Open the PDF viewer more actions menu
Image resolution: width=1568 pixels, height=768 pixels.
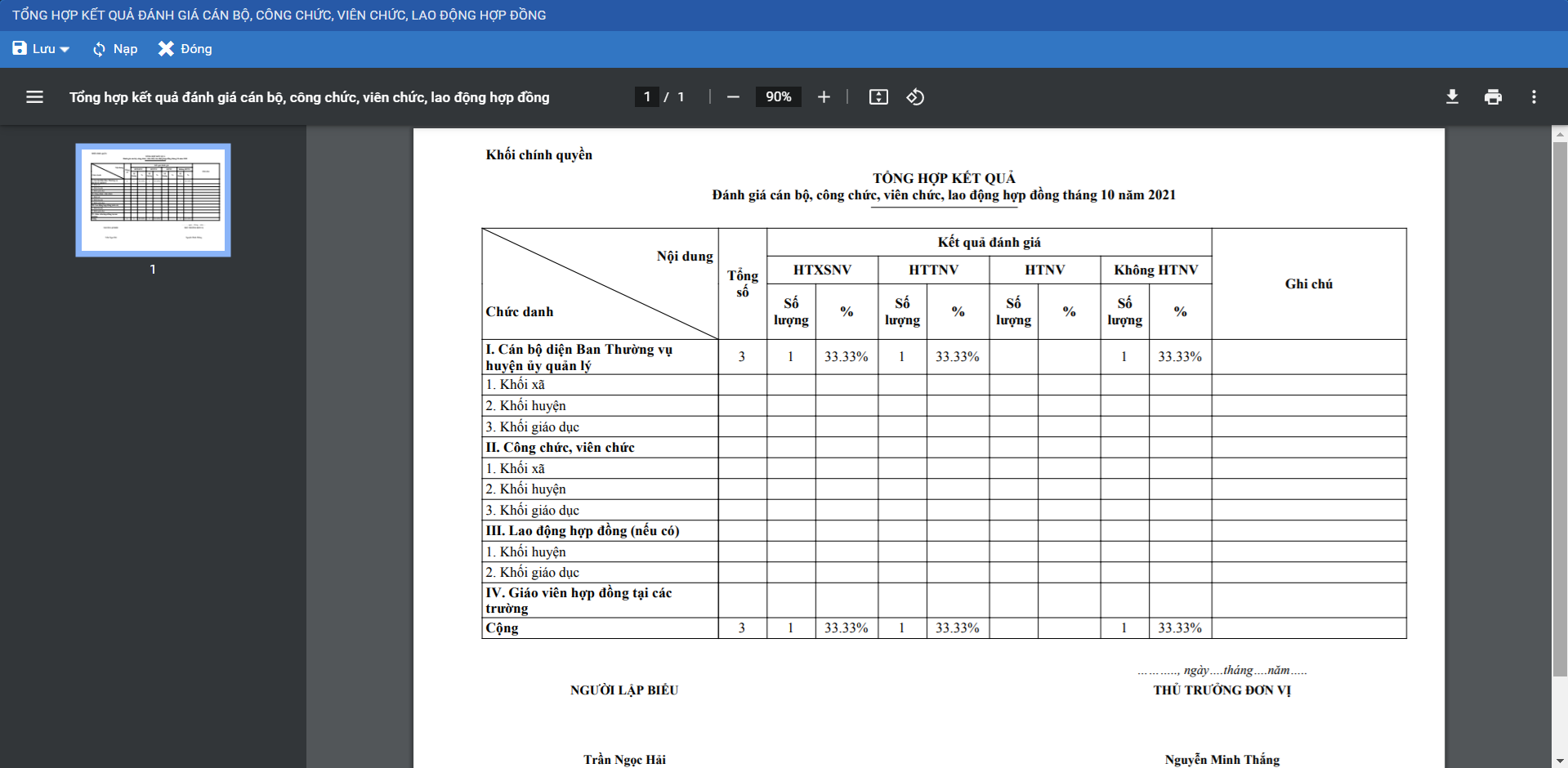[x=1534, y=97]
